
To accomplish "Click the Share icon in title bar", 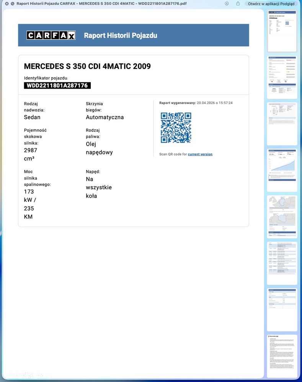I will click(238, 3).
